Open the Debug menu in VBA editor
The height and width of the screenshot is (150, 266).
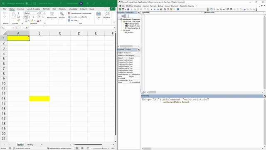160,6
